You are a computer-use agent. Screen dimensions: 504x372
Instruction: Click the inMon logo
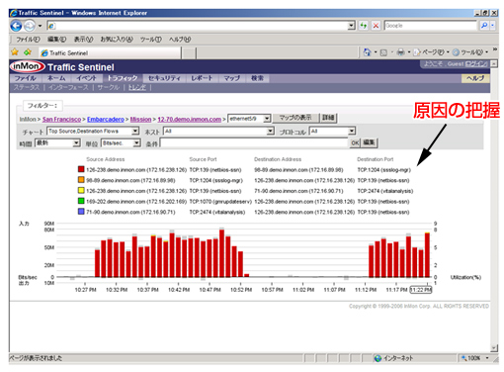pyautogui.click(x=28, y=66)
